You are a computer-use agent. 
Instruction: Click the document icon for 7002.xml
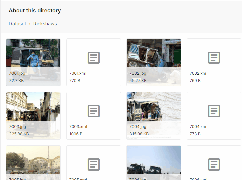coord(214,58)
